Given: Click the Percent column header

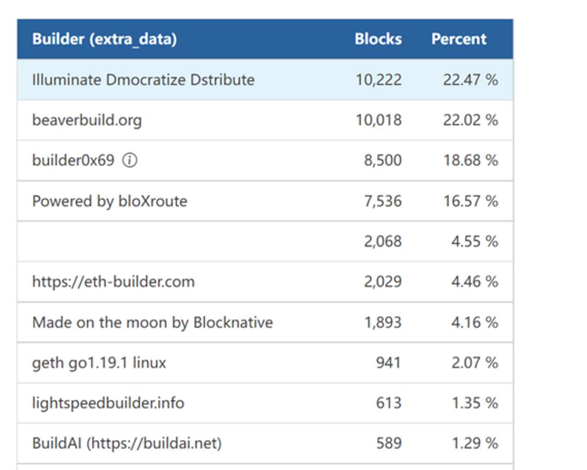Looking at the screenshot, I should click(x=459, y=39).
